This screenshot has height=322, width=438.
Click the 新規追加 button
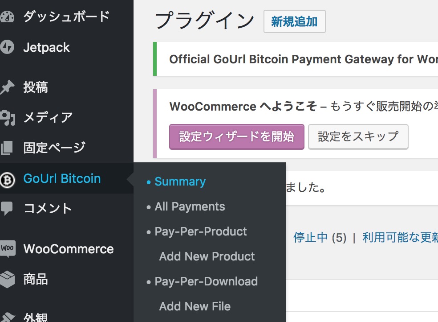pyautogui.click(x=294, y=21)
